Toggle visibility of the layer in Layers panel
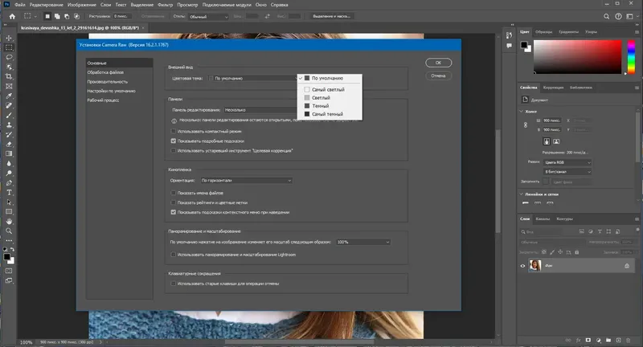 [523, 266]
